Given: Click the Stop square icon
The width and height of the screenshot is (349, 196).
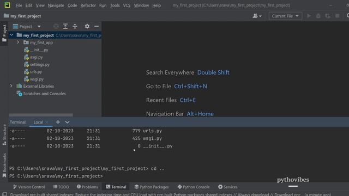Looking at the screenshot, I should point(338,16).
